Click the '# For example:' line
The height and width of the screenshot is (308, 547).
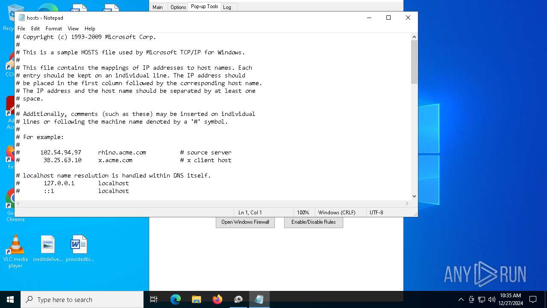[40, 137]
